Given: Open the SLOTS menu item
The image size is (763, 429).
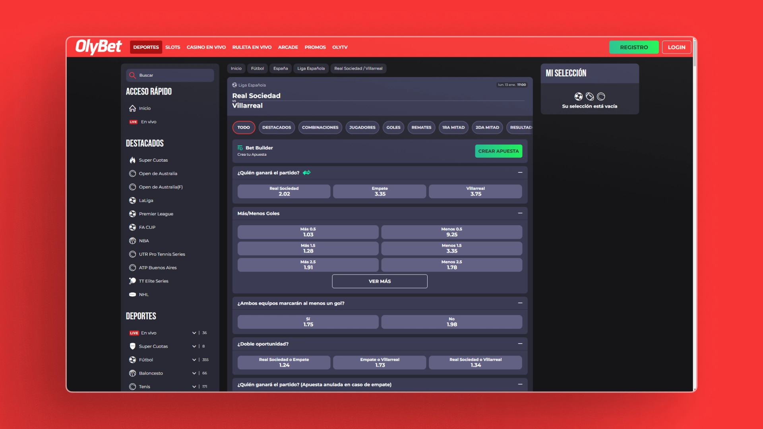Looking at the screenshot, I should click(172, 47).
